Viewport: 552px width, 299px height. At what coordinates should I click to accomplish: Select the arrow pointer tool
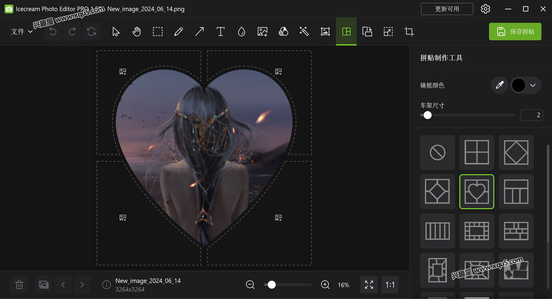116,32
